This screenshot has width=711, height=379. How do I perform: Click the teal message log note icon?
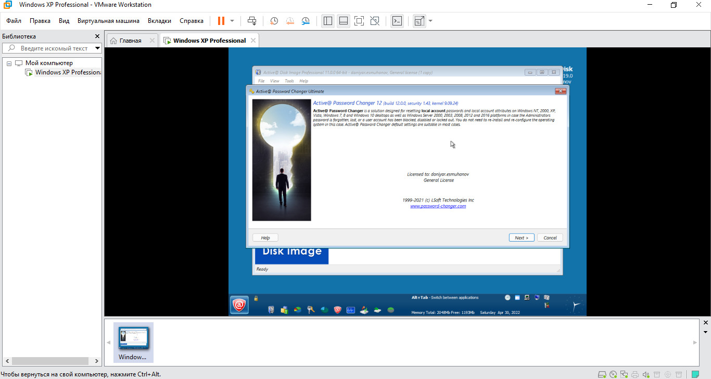click(x=695, y=374)
